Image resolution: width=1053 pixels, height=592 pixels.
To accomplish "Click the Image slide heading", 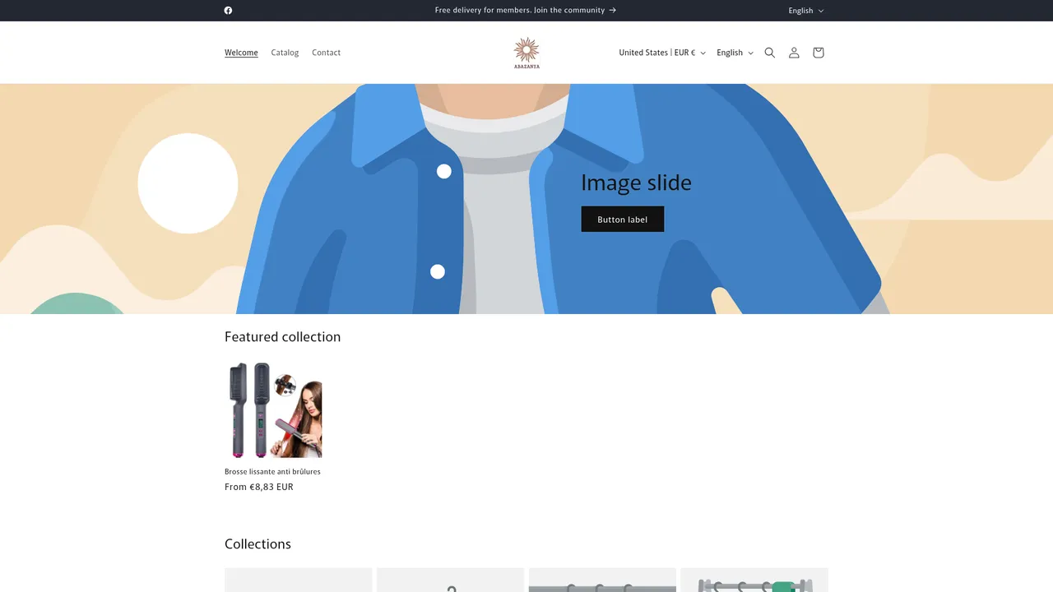I will point(636,183).
